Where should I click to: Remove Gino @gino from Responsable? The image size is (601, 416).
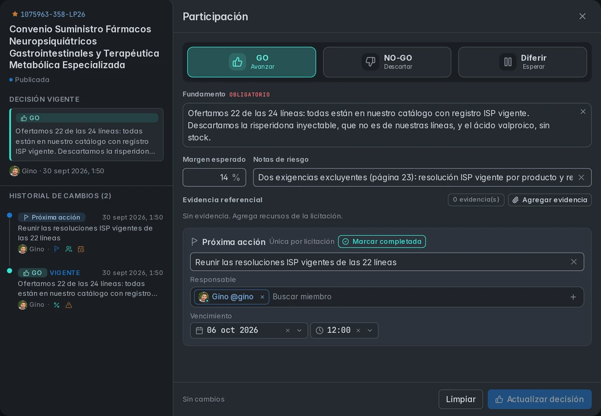pyautogui.click(x=262, y=297)
